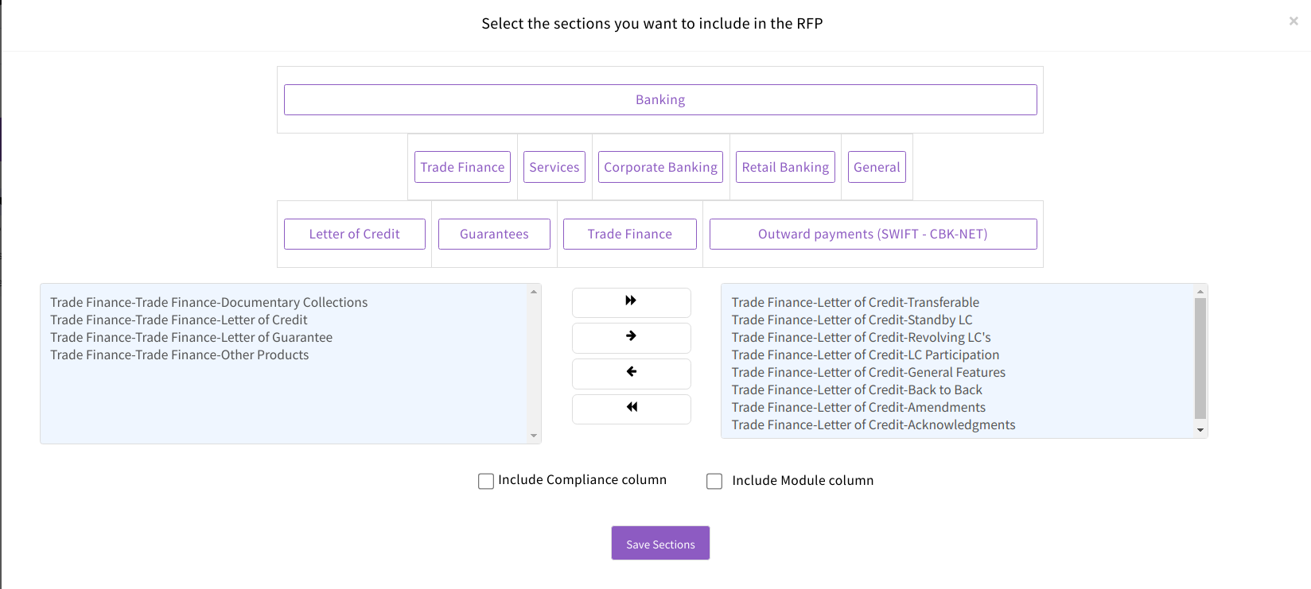Click the Save Sections button
Screen dimensions: 1311x589
[660, 544]
